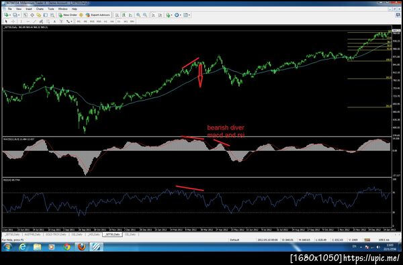Launch the Strategy Tester toolbar icon
Screen dimensions: 403x265
(52, 15)
